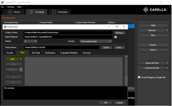The width and height of the screenshot is (172, 106).
Task: Click the Edit button in the Encoding Pack panel
Action: point(153,35)
